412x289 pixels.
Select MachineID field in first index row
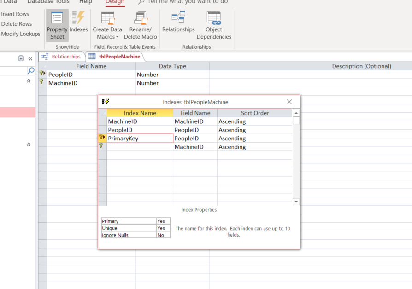195,121
